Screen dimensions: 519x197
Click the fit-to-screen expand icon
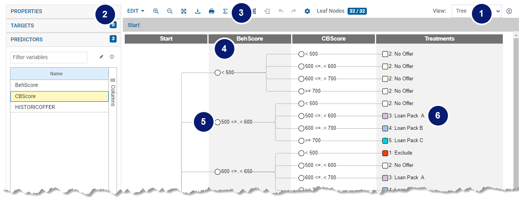184,11
